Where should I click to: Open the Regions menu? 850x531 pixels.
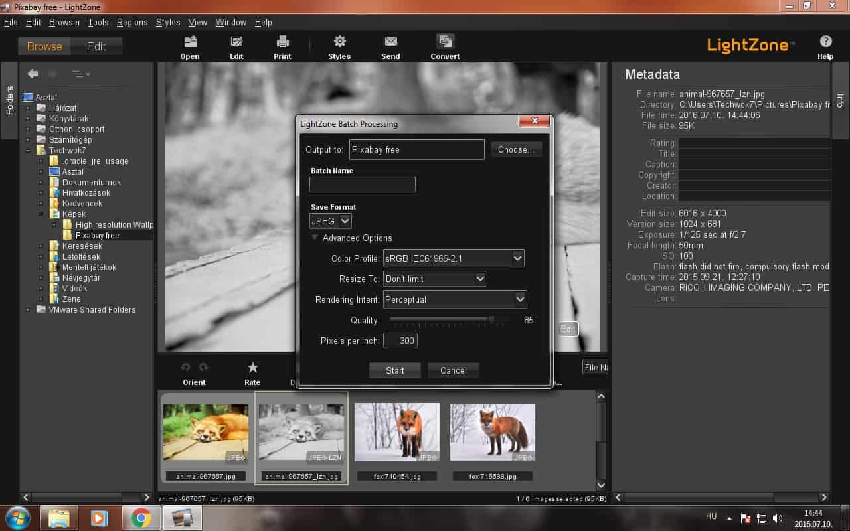[132, 22]
